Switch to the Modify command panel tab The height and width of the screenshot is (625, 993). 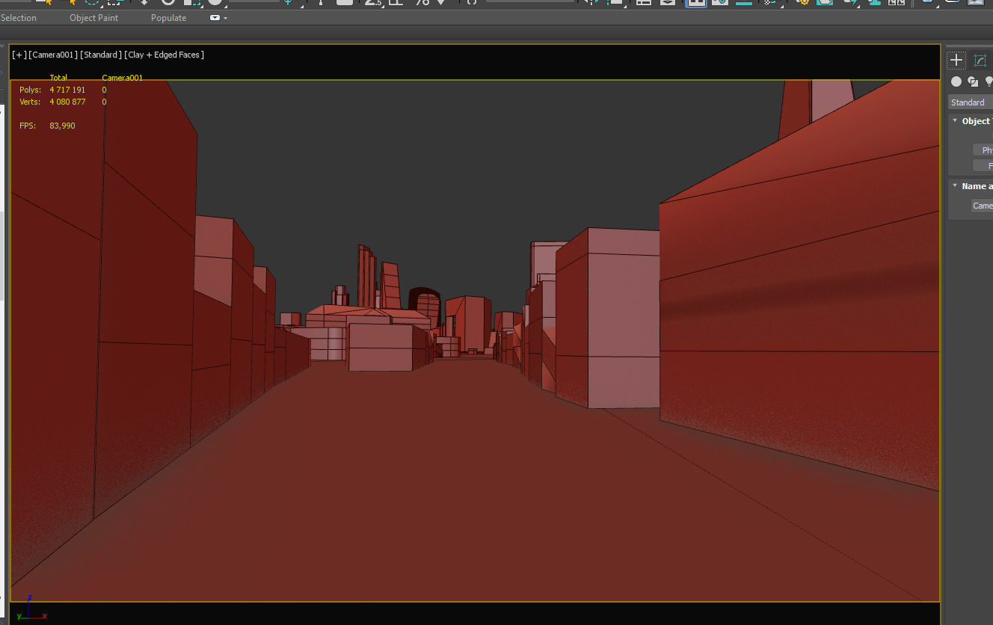pos(980,61)
